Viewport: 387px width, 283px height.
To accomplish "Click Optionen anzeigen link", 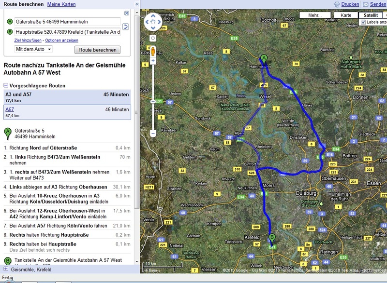I will (62, 40).
